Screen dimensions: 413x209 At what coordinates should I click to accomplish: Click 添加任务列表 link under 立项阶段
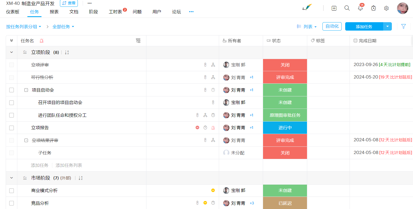click(x=69, y=165)
